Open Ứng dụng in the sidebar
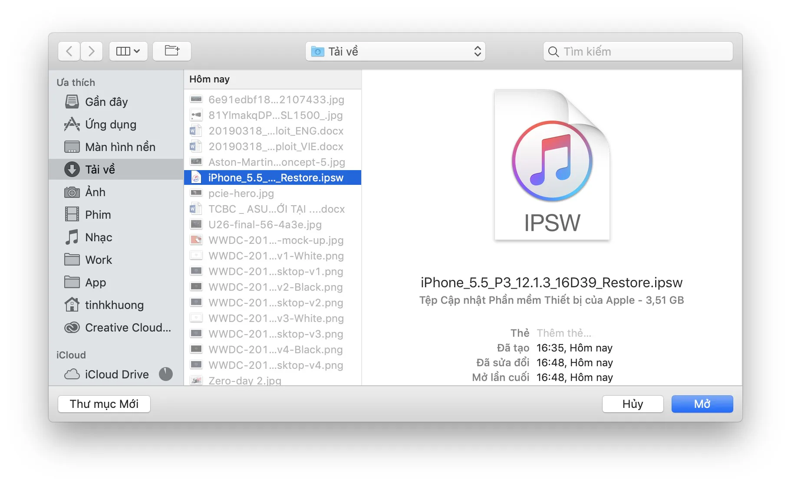791x486 pixels. [x=116, y=124]
